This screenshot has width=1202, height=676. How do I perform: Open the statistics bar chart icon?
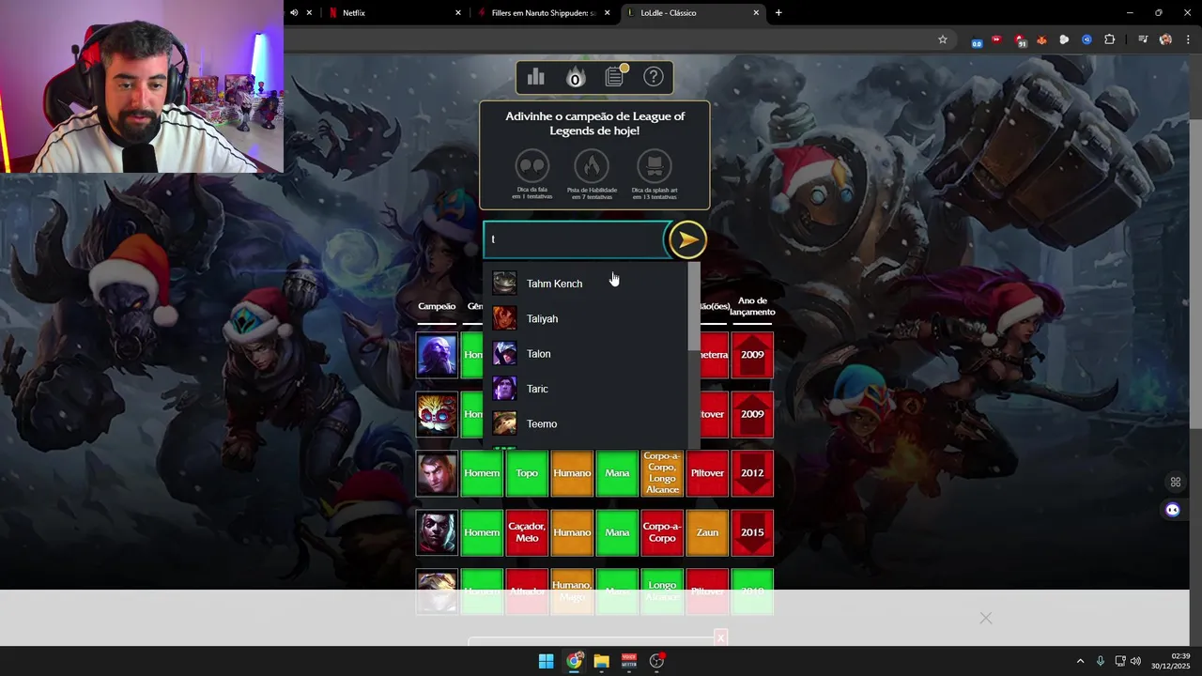pos(536,77)
